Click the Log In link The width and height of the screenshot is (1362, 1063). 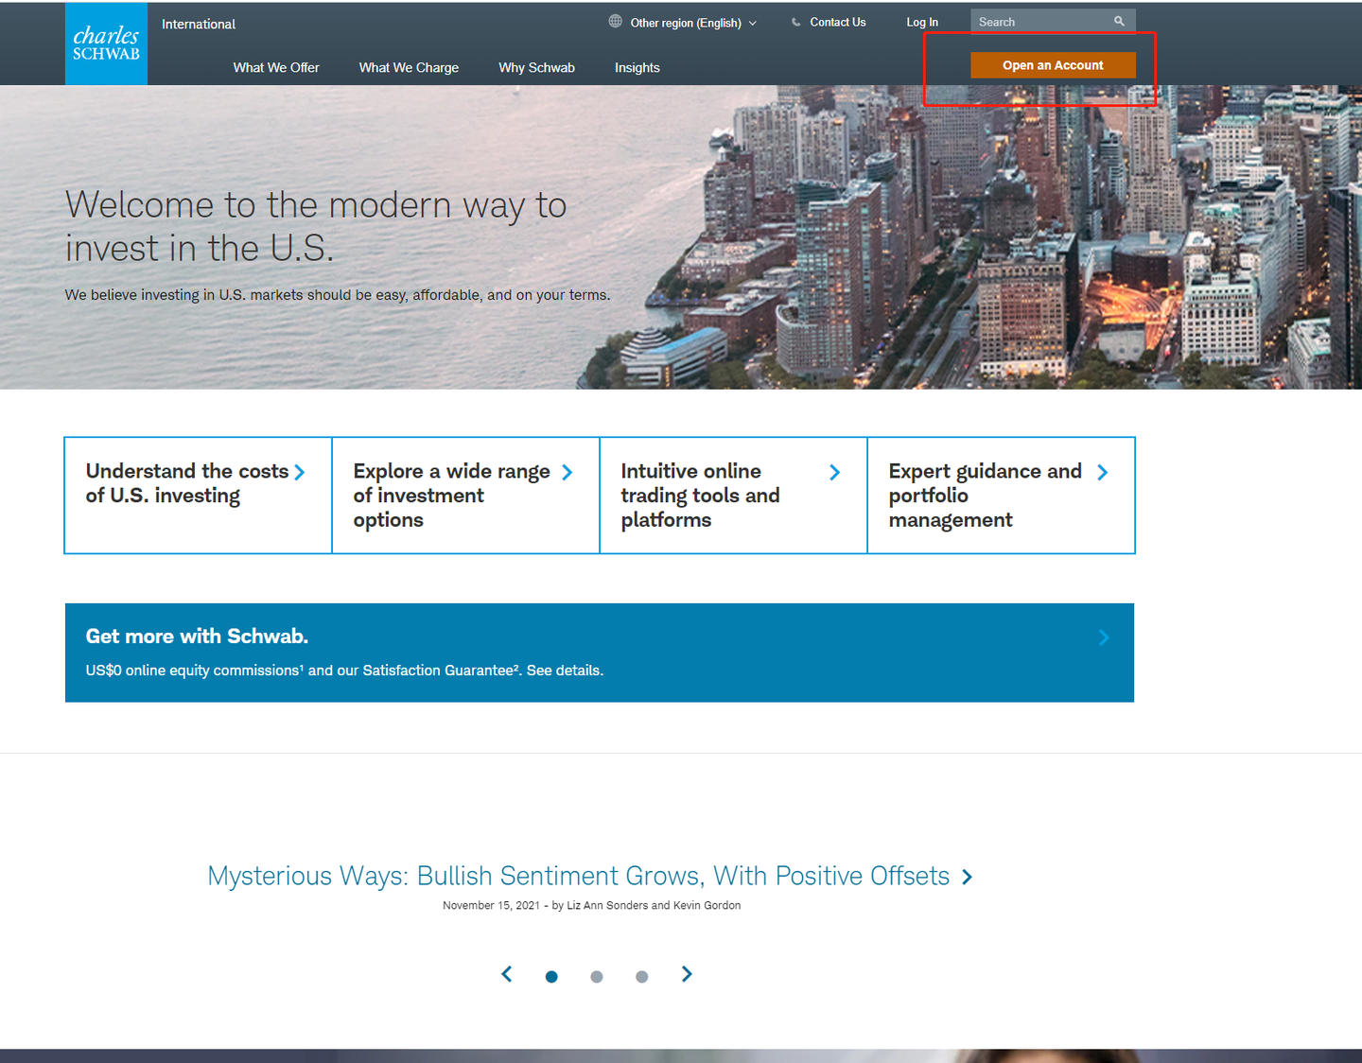coord(922,22)
